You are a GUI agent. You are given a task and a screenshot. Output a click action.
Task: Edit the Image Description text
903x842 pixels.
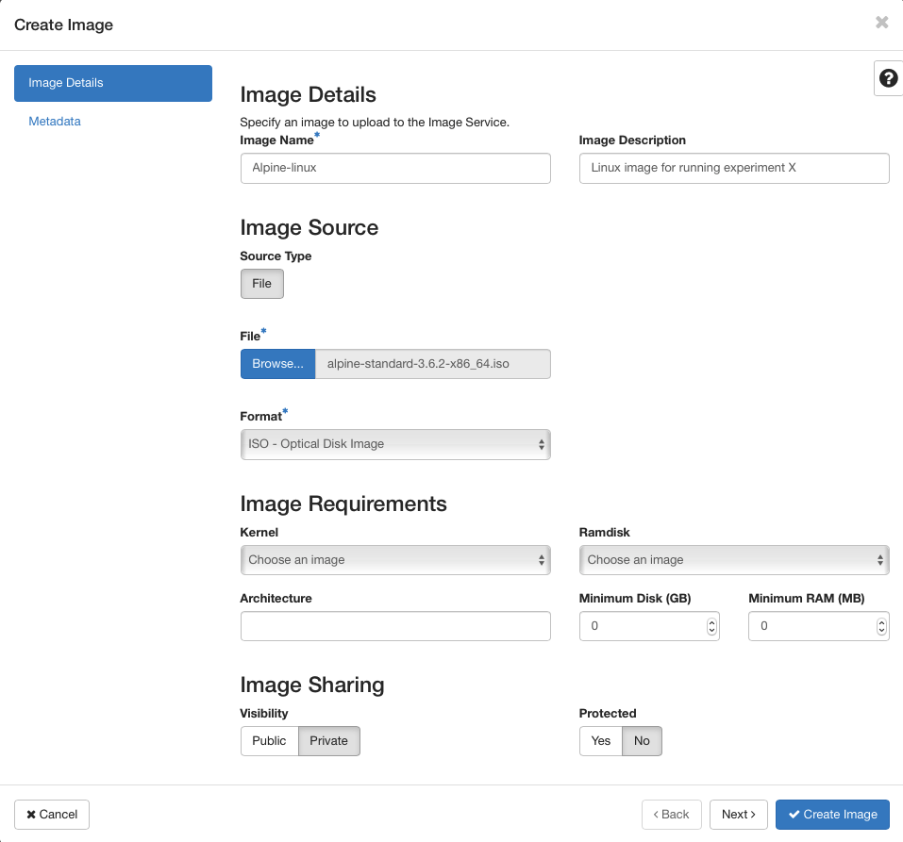[734, 168]
